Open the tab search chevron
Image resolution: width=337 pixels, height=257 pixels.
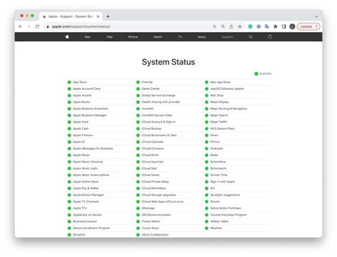coord(316,16)
